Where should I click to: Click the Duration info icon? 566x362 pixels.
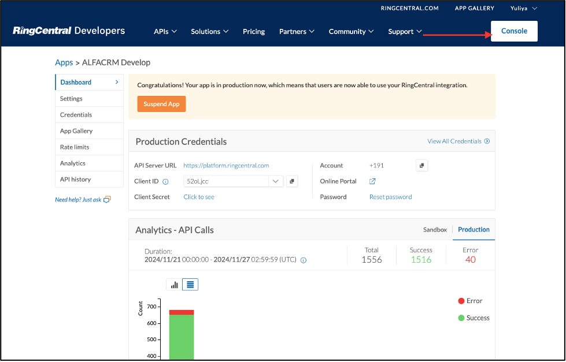(x=304, y=260)
